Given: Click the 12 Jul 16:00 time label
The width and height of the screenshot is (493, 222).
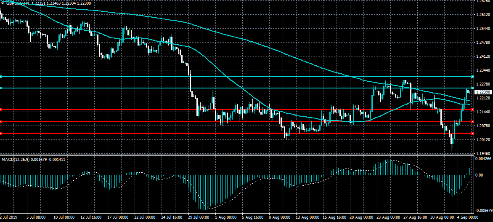Looking at the screenshot, I should click(x=92, y=217).
